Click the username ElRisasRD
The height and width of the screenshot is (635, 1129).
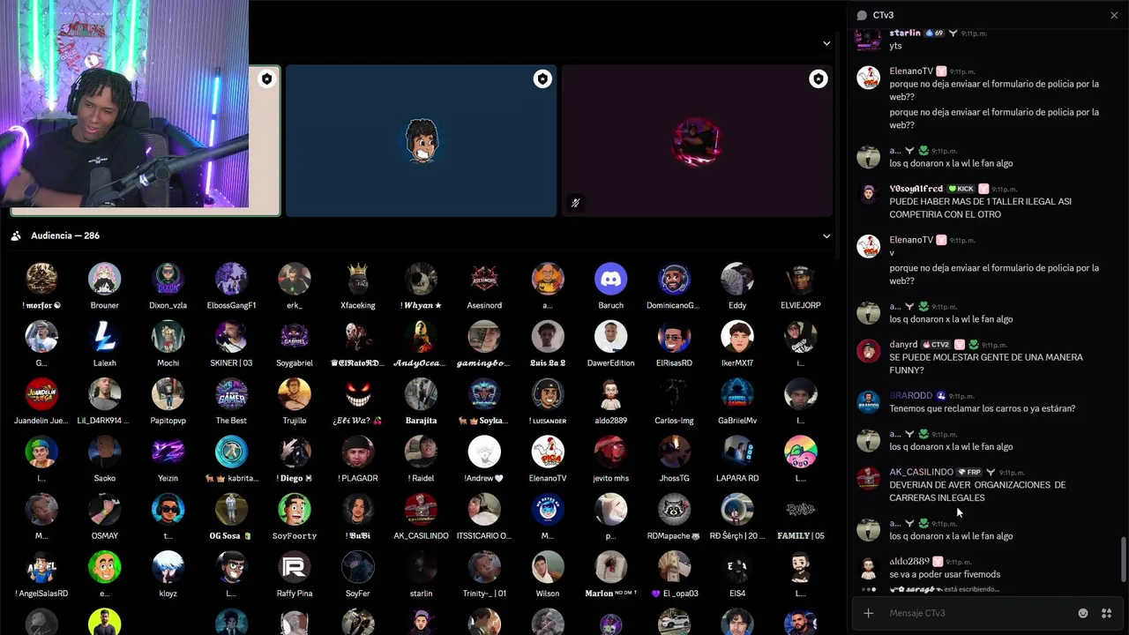click(674, 363)
